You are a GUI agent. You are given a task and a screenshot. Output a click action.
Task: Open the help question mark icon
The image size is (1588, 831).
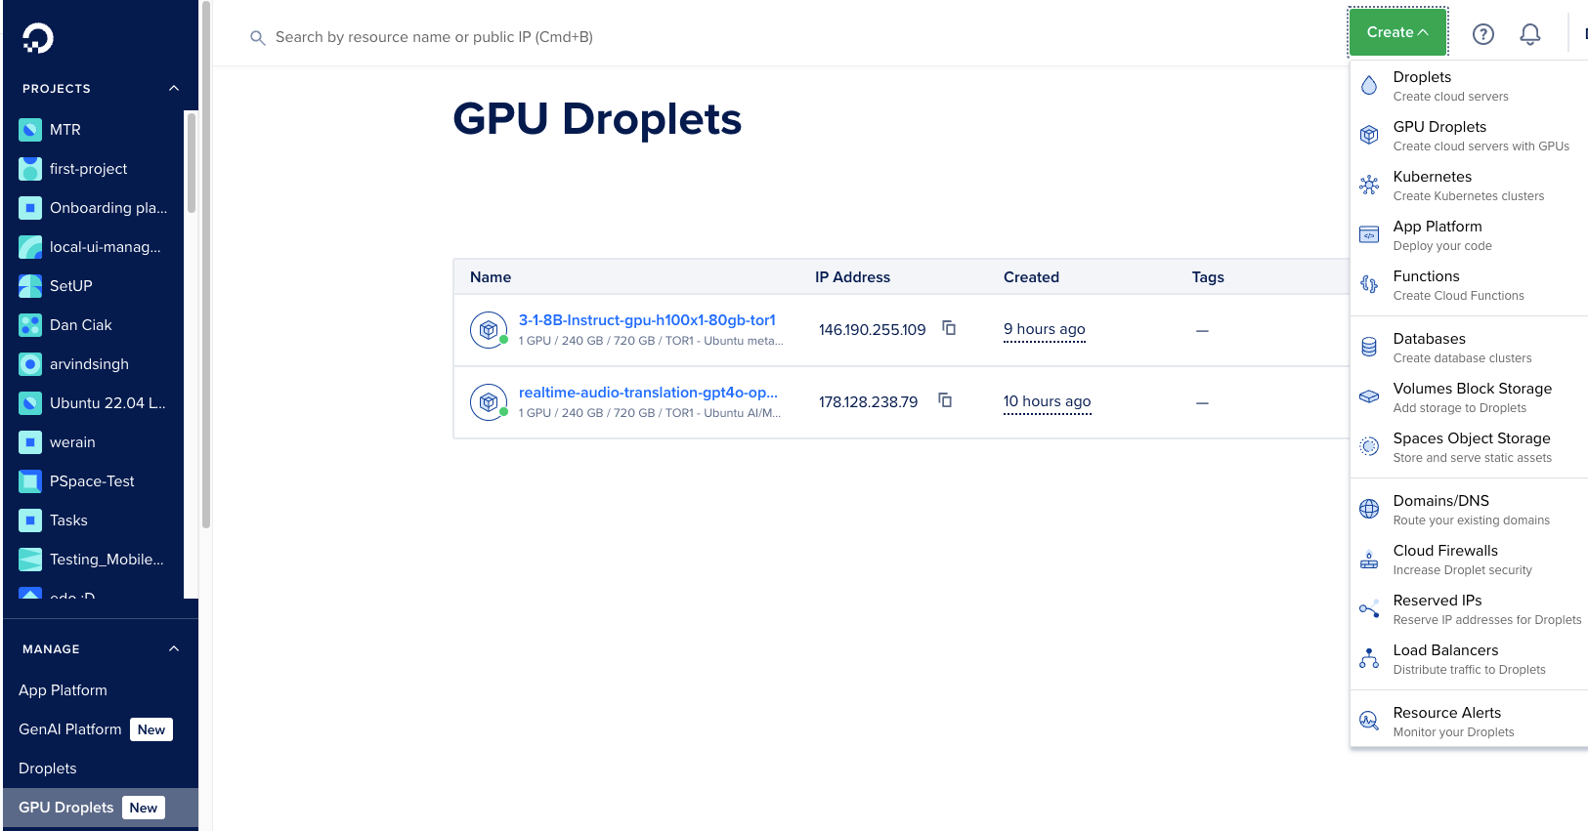(1482, 34)
